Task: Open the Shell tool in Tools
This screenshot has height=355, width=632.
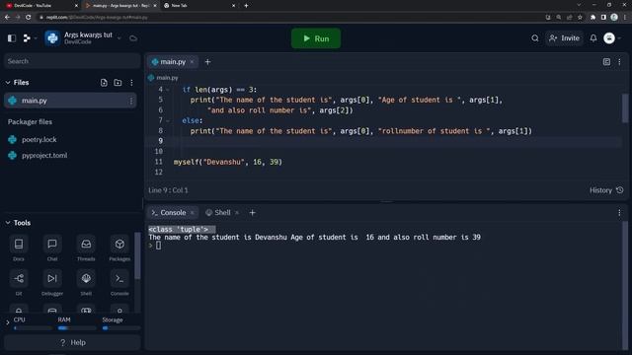Action: click(x=86, y=283)
